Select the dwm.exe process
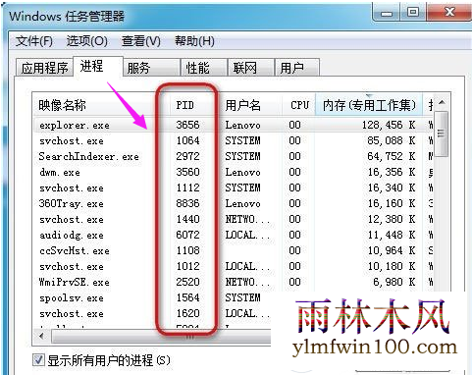 pyautogui.click(x=234, y=172)
